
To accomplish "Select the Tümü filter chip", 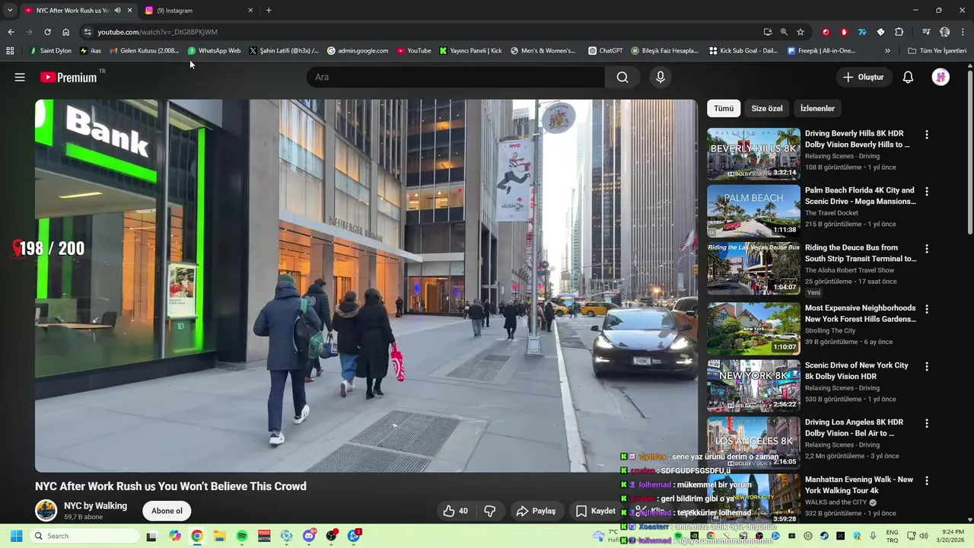I will (724, 108).
